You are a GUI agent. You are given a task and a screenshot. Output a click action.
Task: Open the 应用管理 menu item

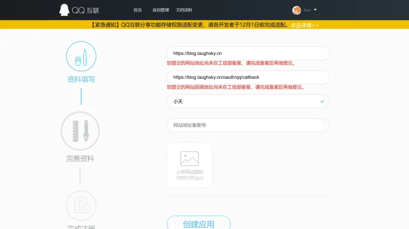click(x=161, y=10)
